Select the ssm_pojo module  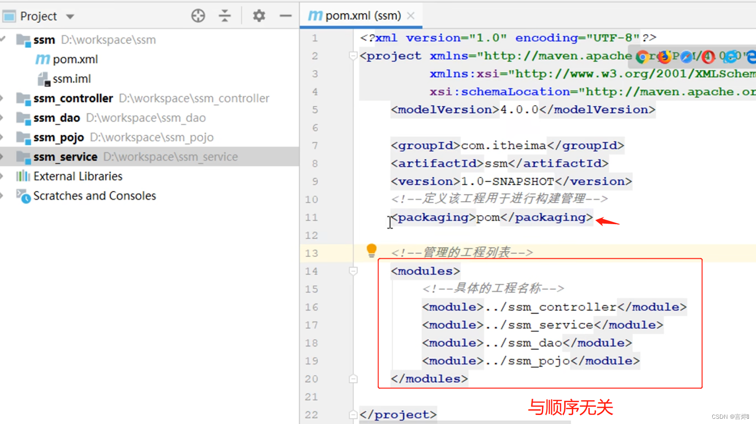pyautogui.click(x=58, y=137)
